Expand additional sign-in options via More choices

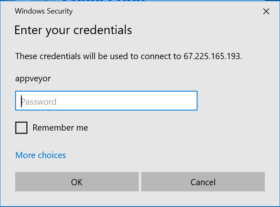click(41, 155)
